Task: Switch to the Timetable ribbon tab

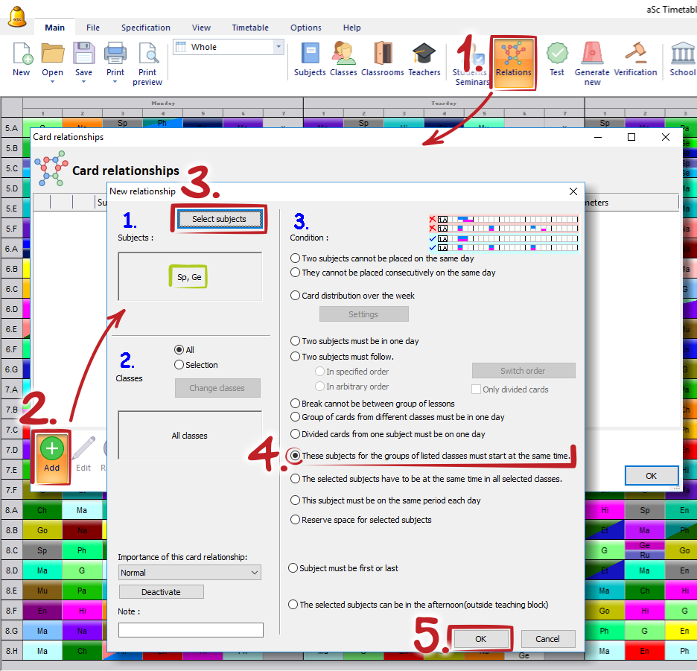Action: click(250, 28)
